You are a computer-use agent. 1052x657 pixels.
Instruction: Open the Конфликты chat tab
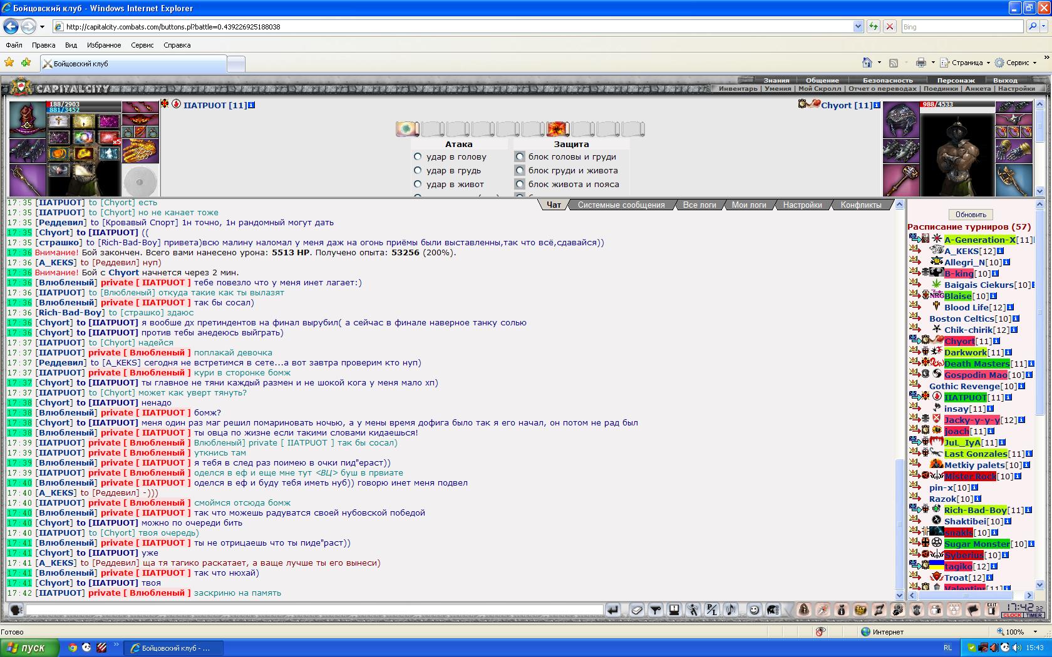[x=861, y=205]
